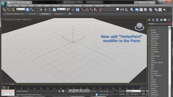The width and height of the screenshot is (173, 97).
Task: Open Key Filters dialog
Action: (x=135, y=94)
